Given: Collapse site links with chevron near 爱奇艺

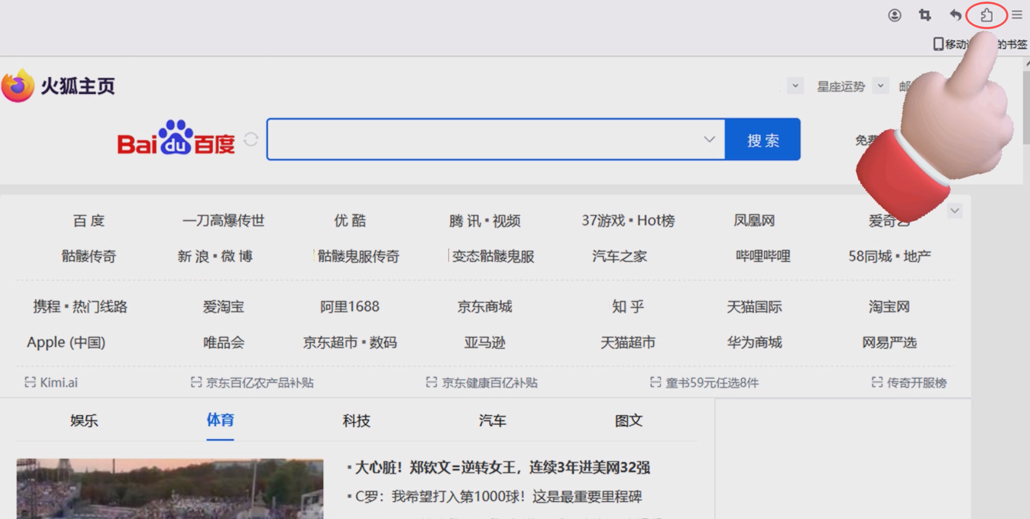Looking at the screenshot, I should pyautogui.click(x=954, y=211).
